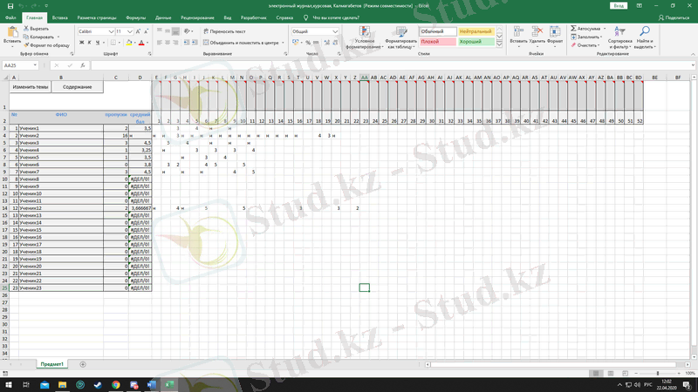Switch to the Разметка страницы tab
This screenshot has width=698, height=392.
pos(97,17)
